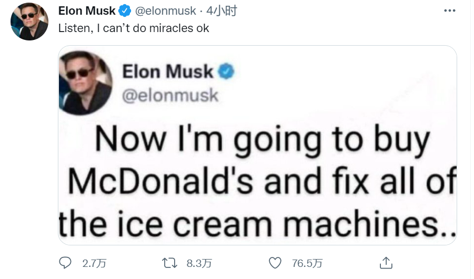Image resolution: width=474 pixels, height=279 pixels.
Task: Click the blue verified badge beside Elon Musk
Action: [x=125, y=11]
